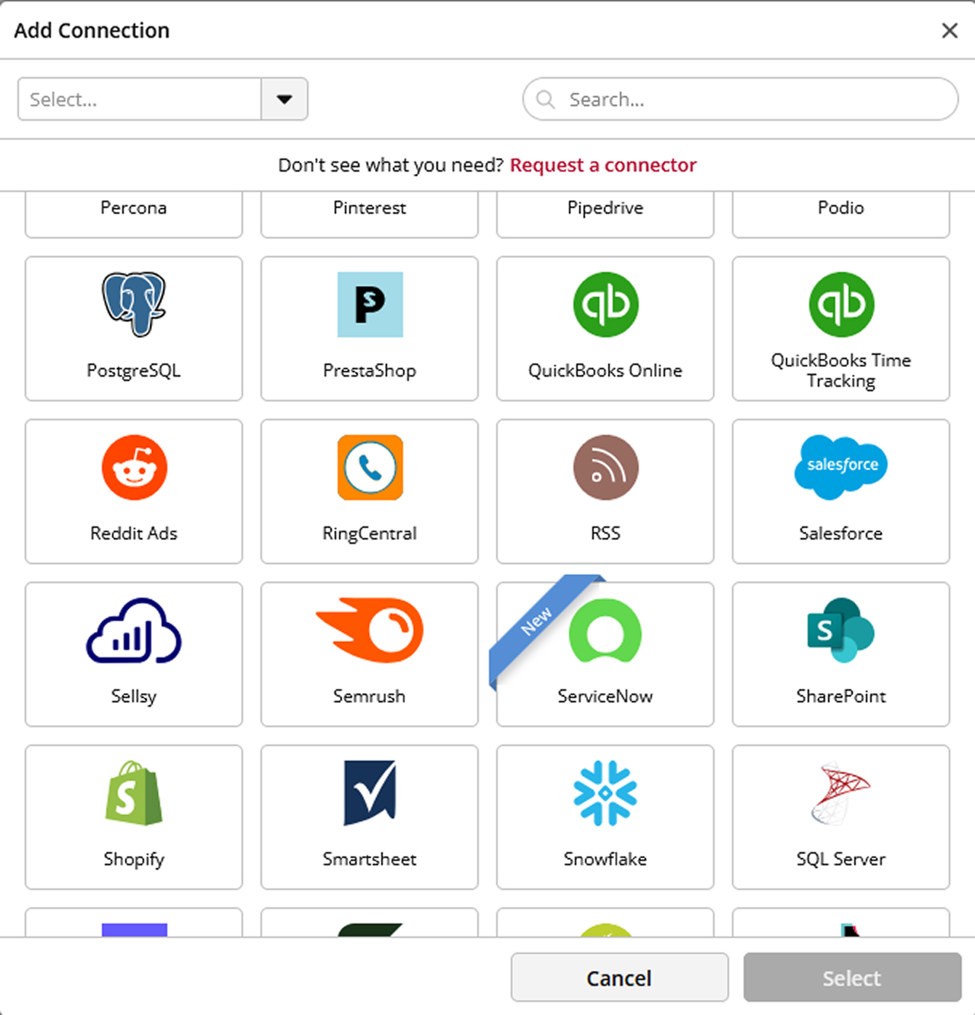
Task: Close the Add Connection dialog
Action: pos(950,31)
